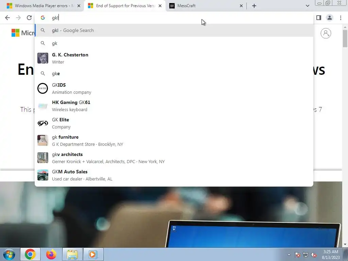Click the network tray icon

pyautogui.click(x=306, y=255)
